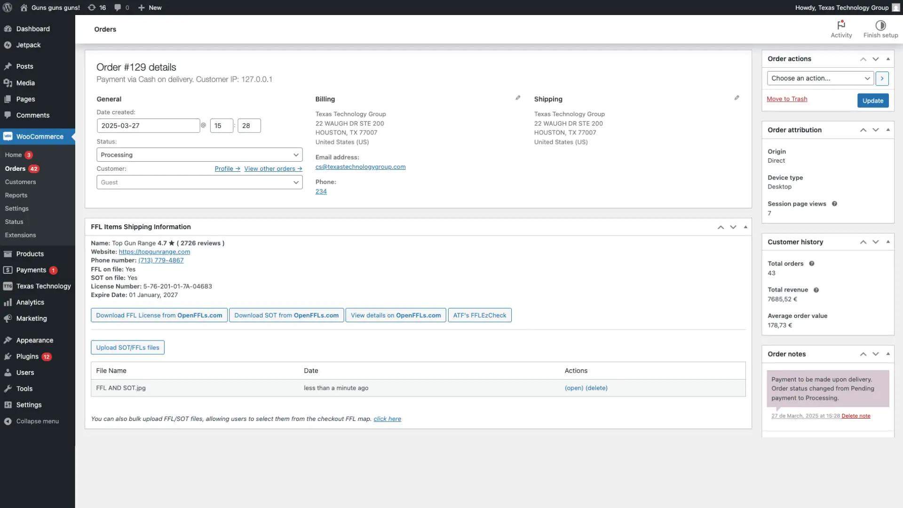Image resolution: width=903 pixels, height=508 pixels.
Task: Open the Marketing menu
Action: (32, 318)
